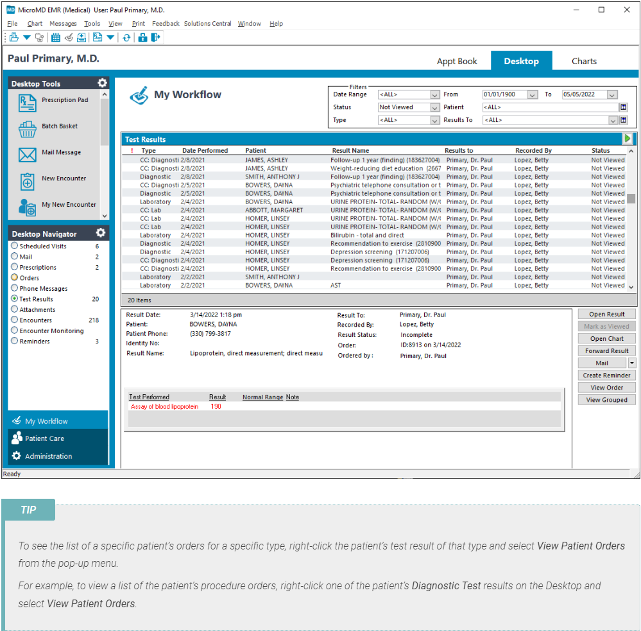
Task: Click the Patient Care people icon
Action: pos(17,438)
